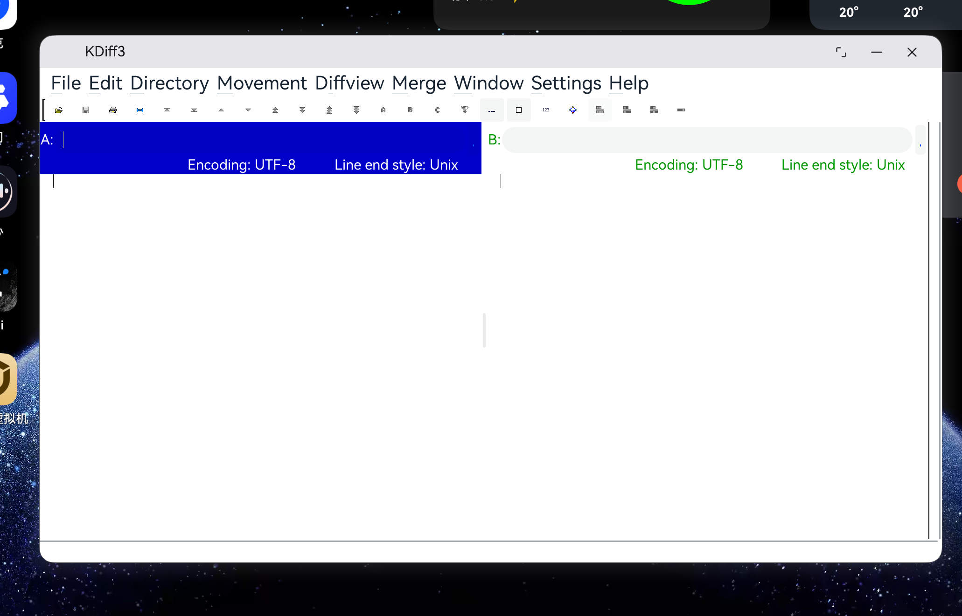Click inside the empty A diff pane

click(261, 356)
